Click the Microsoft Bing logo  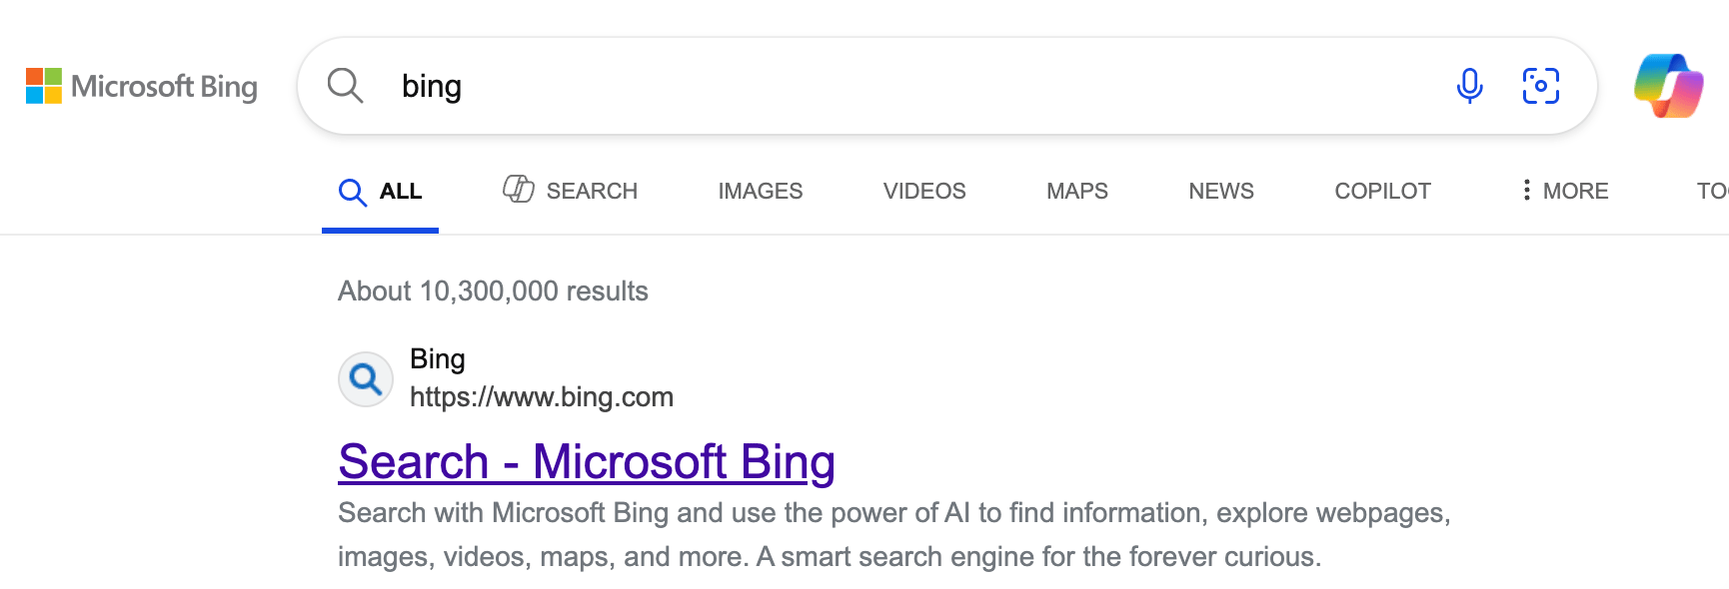click(x=140, y=87)
